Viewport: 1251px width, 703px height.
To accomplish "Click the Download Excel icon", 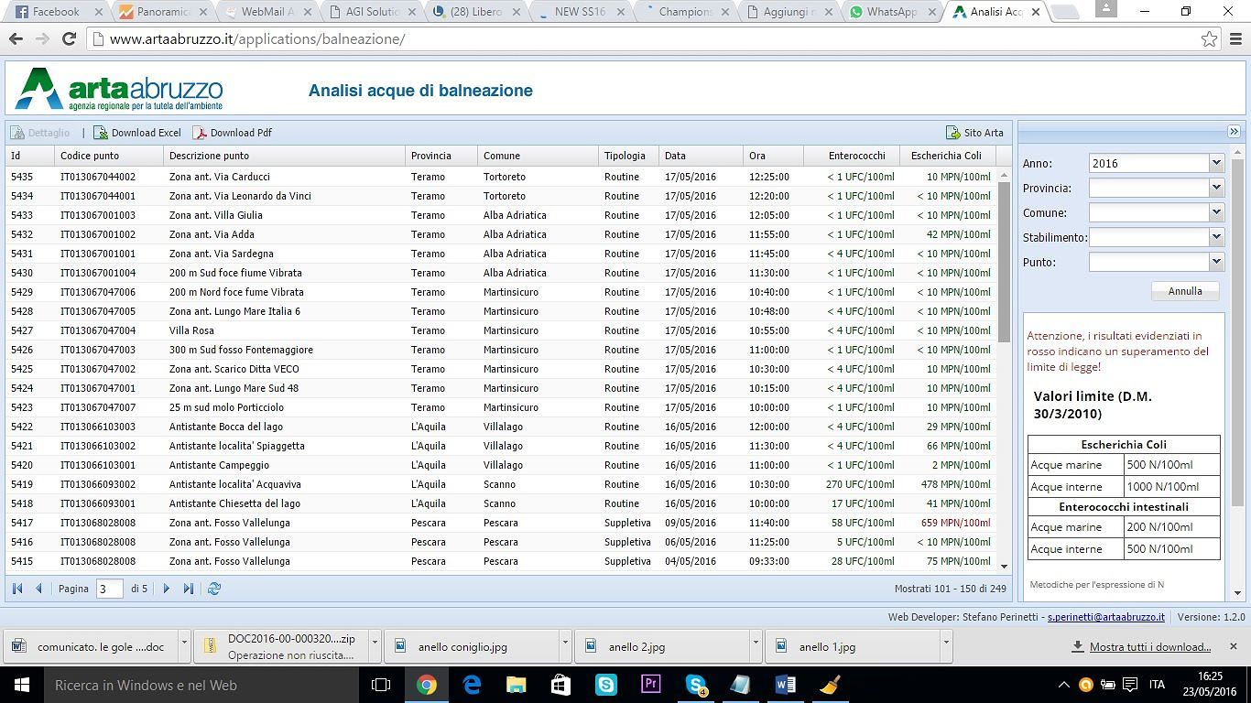I will [x=101, y=133].
